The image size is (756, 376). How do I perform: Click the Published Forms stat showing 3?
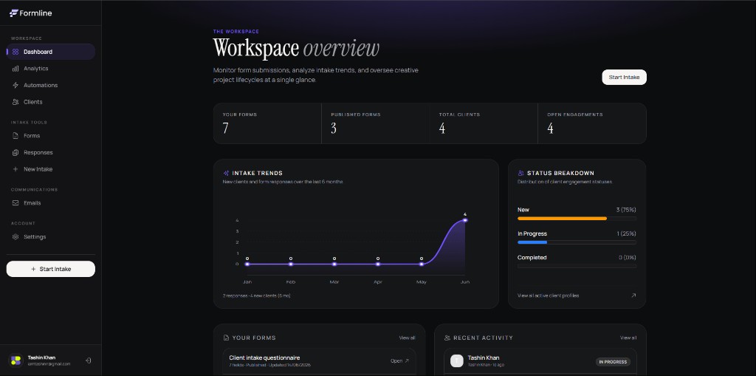click(x=376, y=123)
